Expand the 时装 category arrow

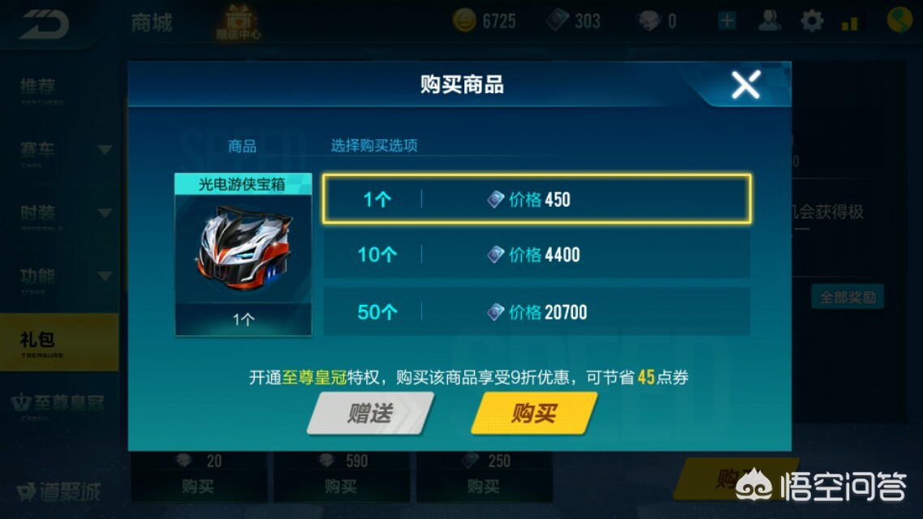(105, 212)
